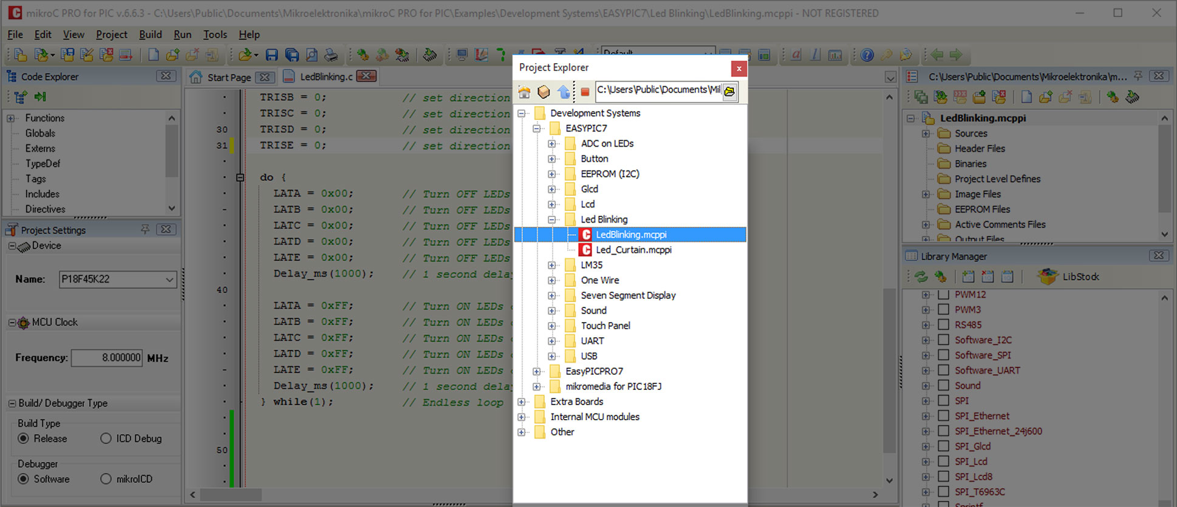Click the red stop icon in Project Explorer

tap(585, 92)
